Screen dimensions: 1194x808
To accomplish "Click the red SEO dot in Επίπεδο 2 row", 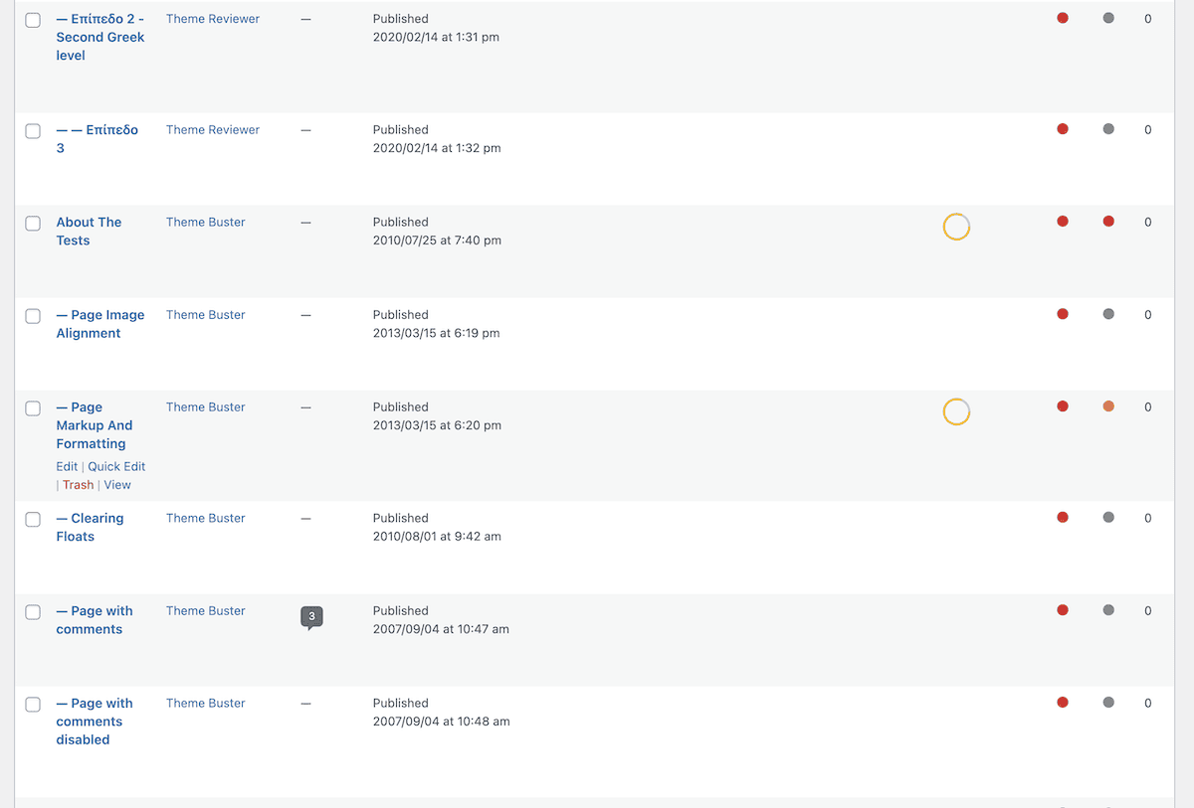I will click(x=1063, y=18).
